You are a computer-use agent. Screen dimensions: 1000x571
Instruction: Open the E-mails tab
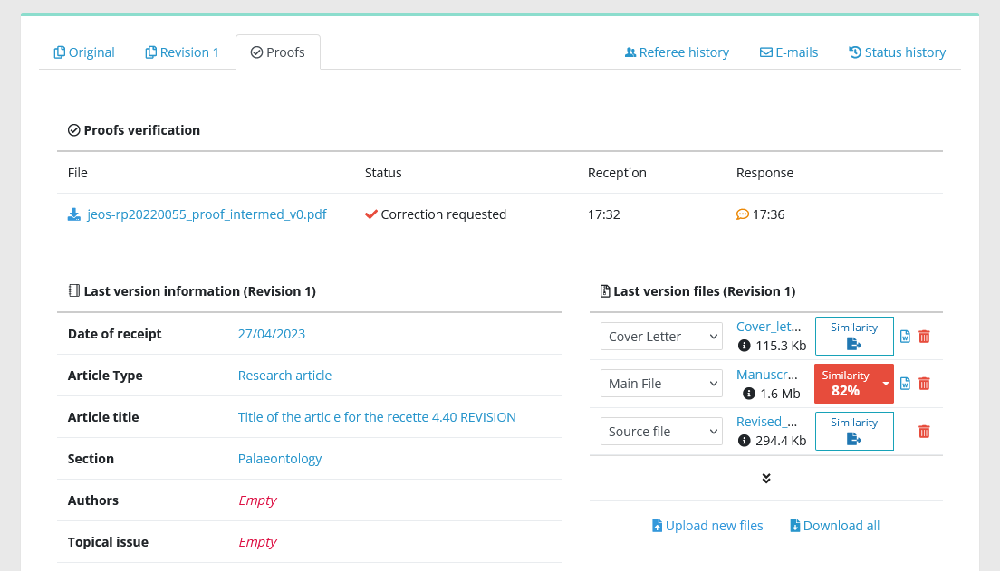[789, 52]
